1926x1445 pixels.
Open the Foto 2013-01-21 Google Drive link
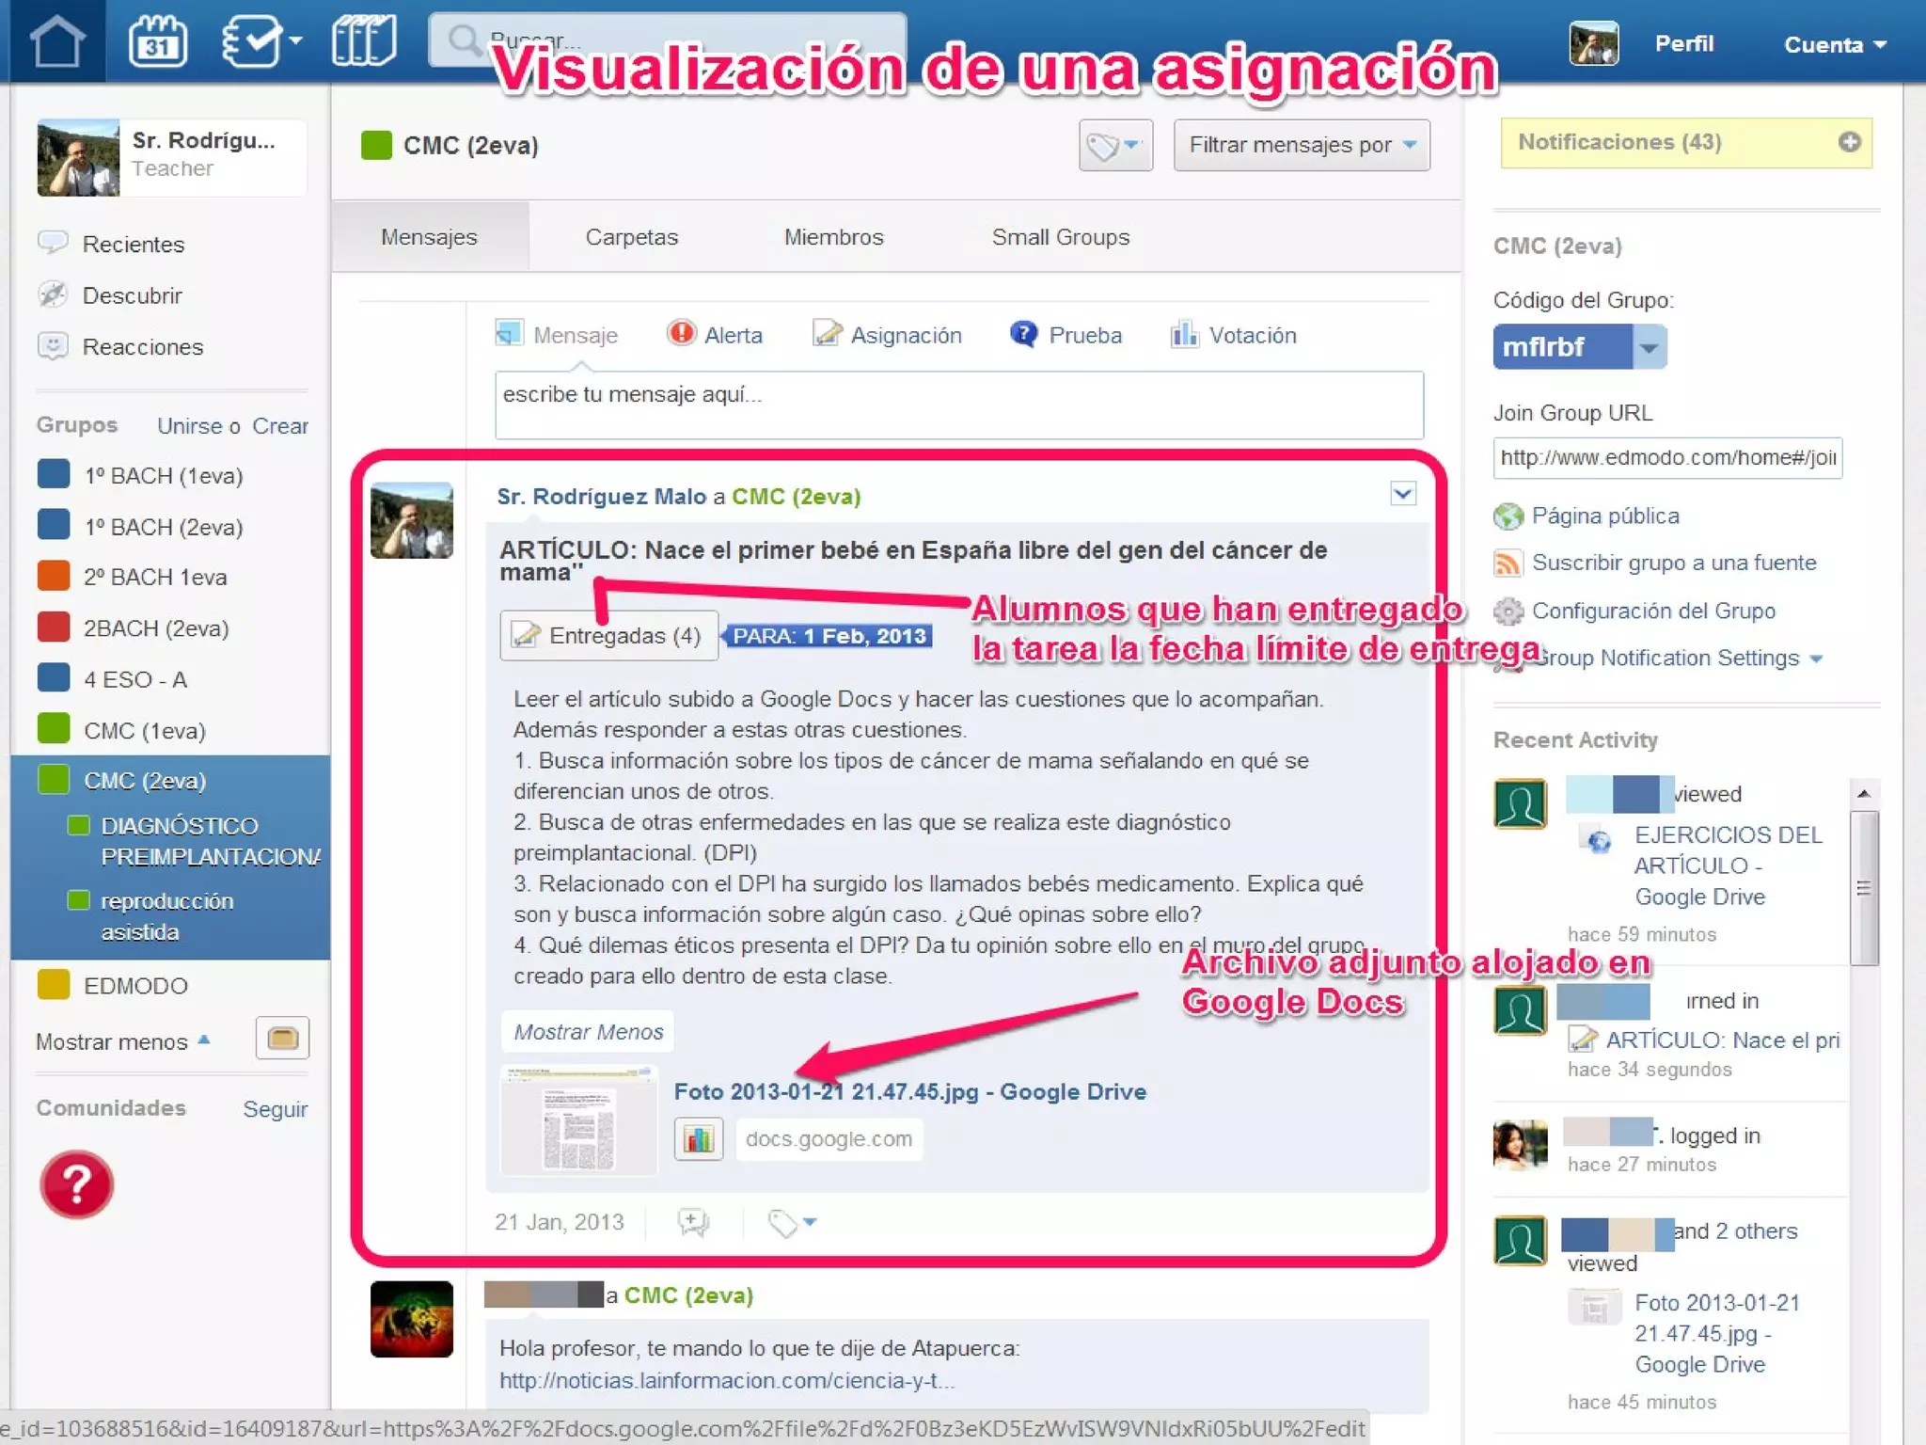pyautogui.click(x=909, y=1091)
